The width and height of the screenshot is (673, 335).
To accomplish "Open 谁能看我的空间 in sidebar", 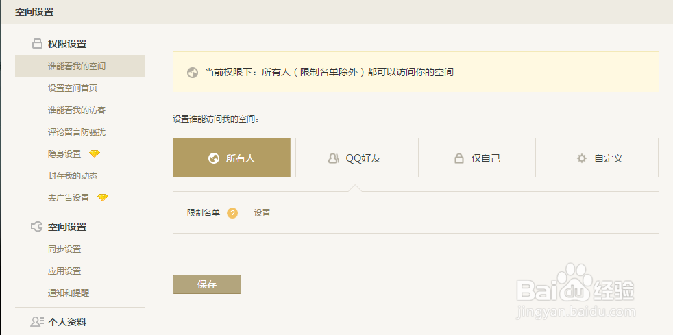I will point(77,66).
